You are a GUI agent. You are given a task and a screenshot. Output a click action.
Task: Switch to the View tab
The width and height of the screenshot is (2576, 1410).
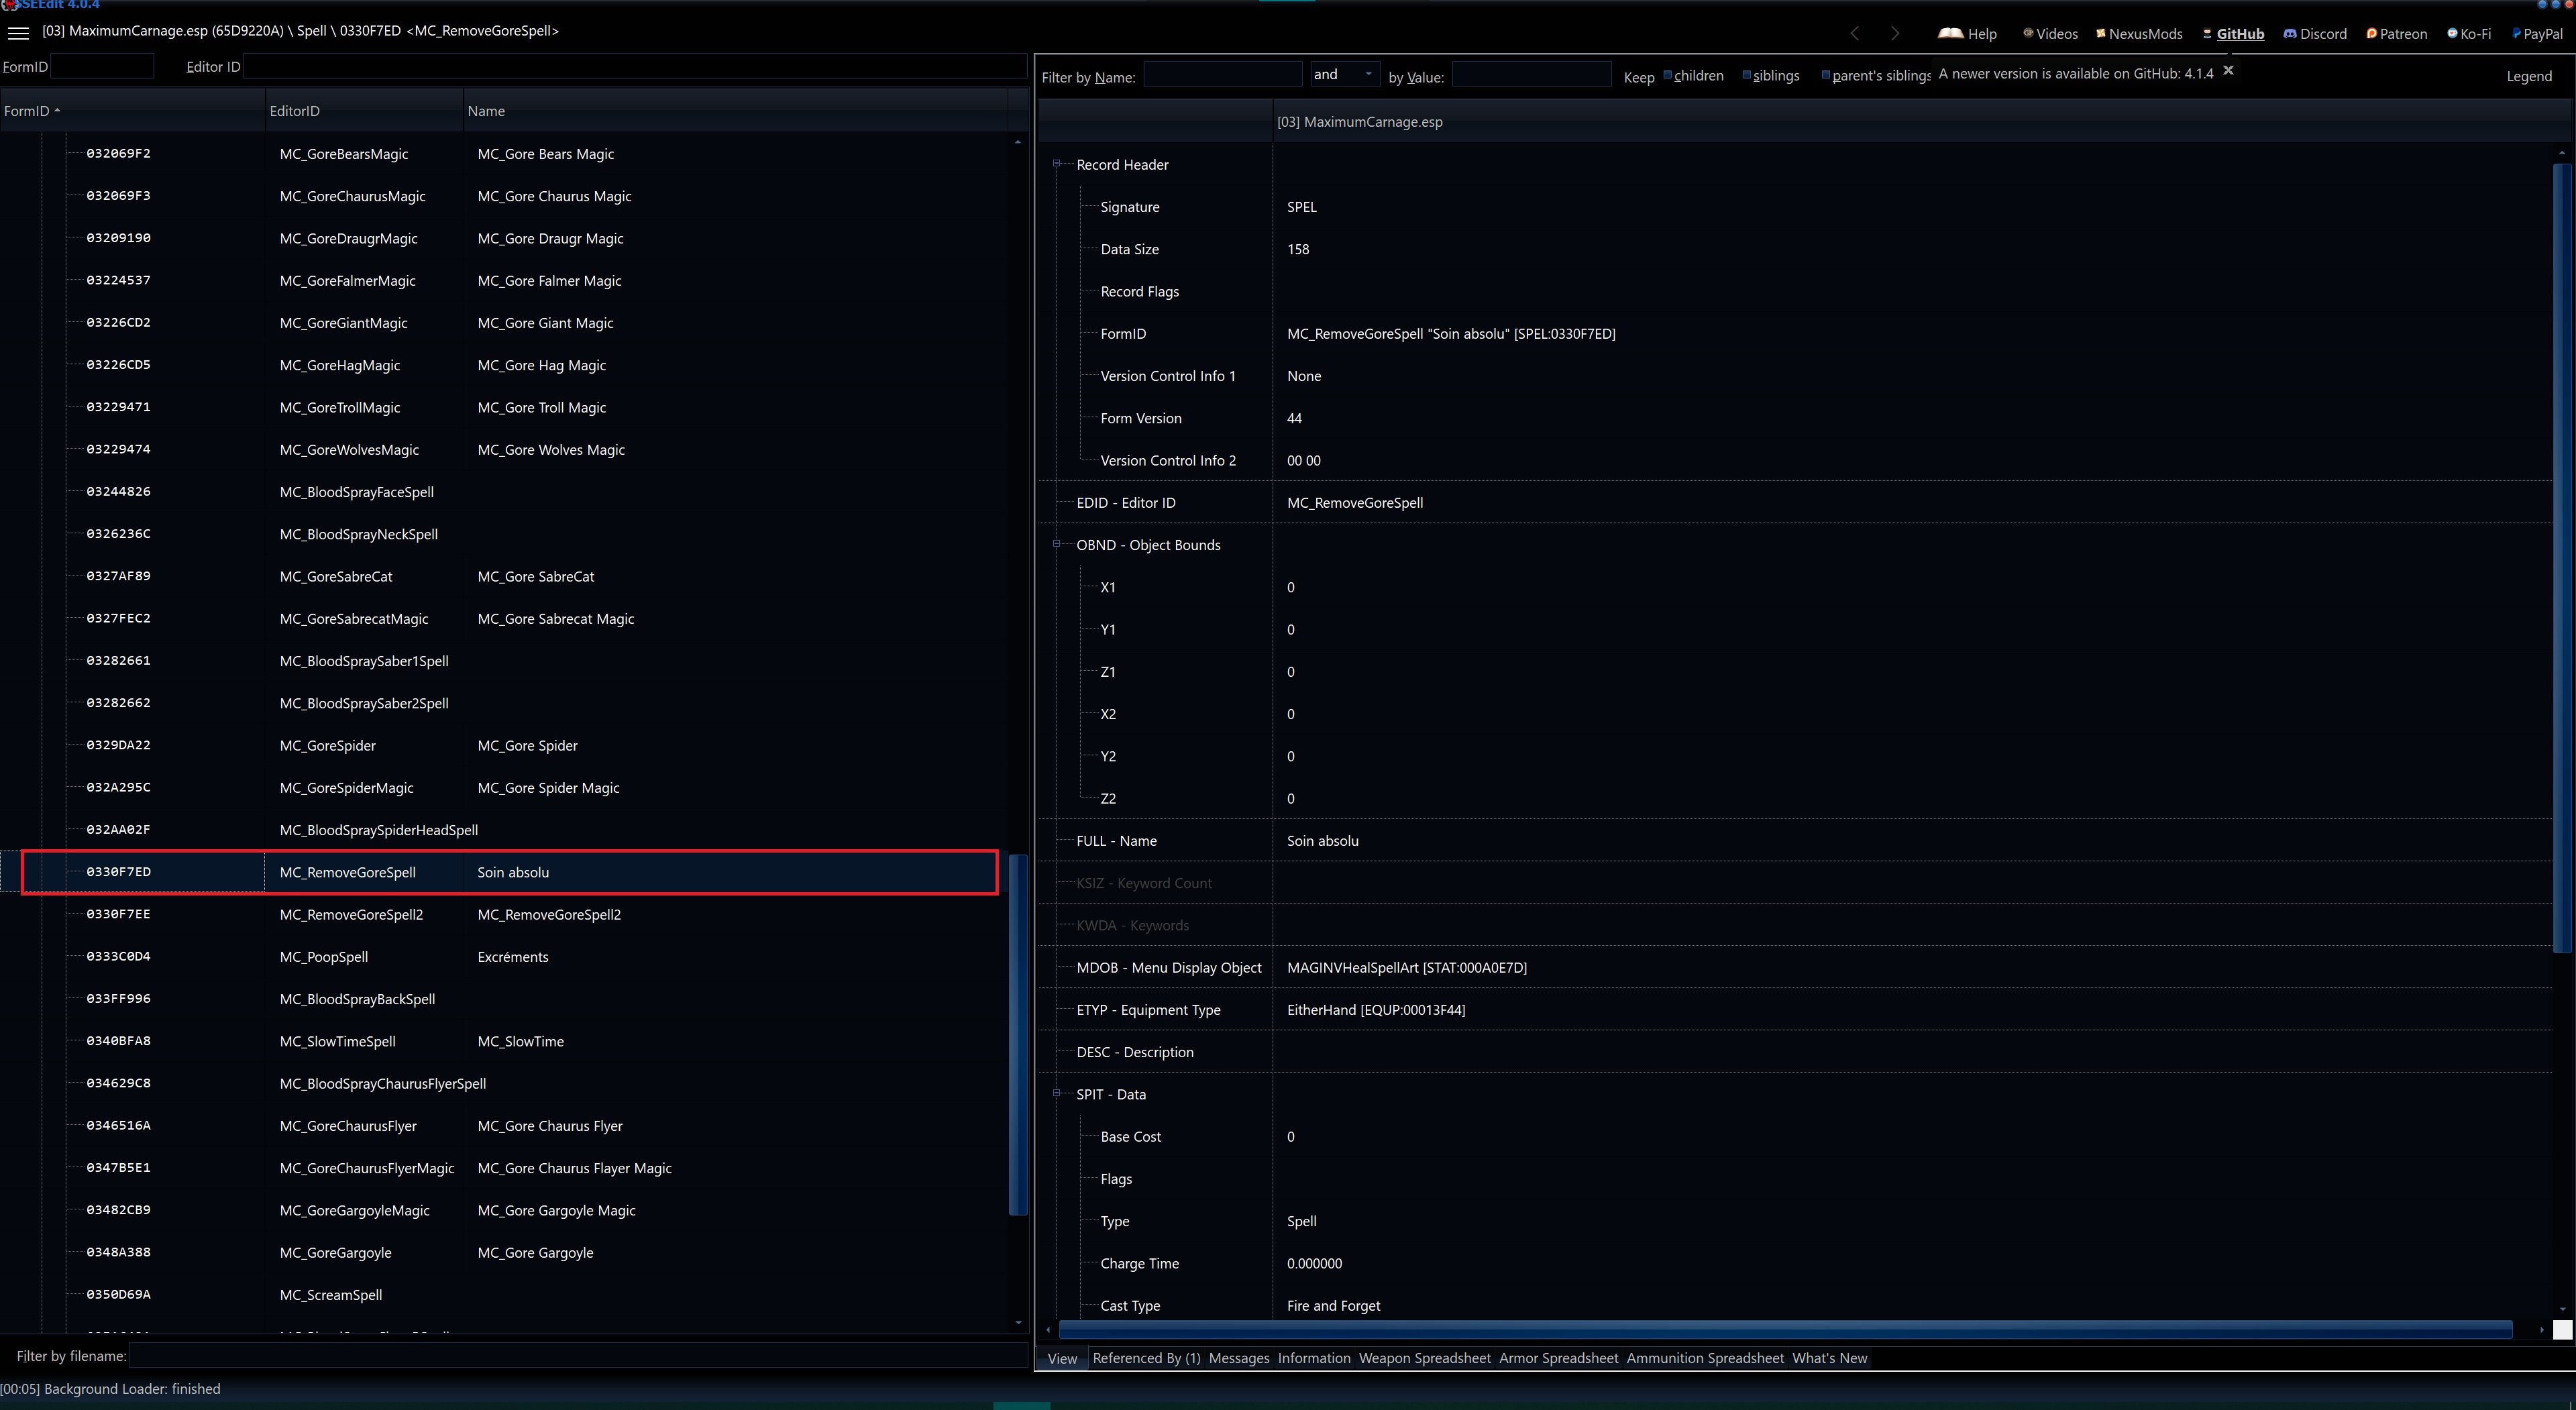(x=1062, y=1358)
